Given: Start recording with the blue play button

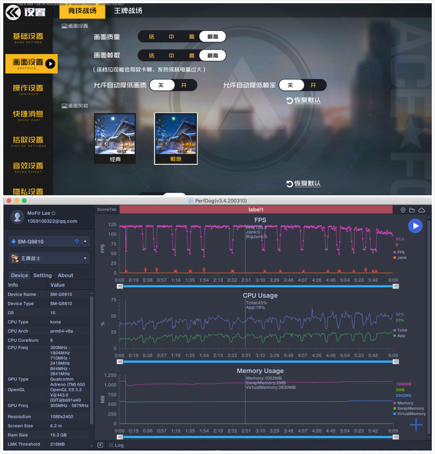Looking at the screenshot, I should tap(415, 226).
